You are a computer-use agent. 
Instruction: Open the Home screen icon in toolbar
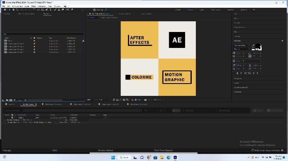pyautogui.click(x=5, y=10)
